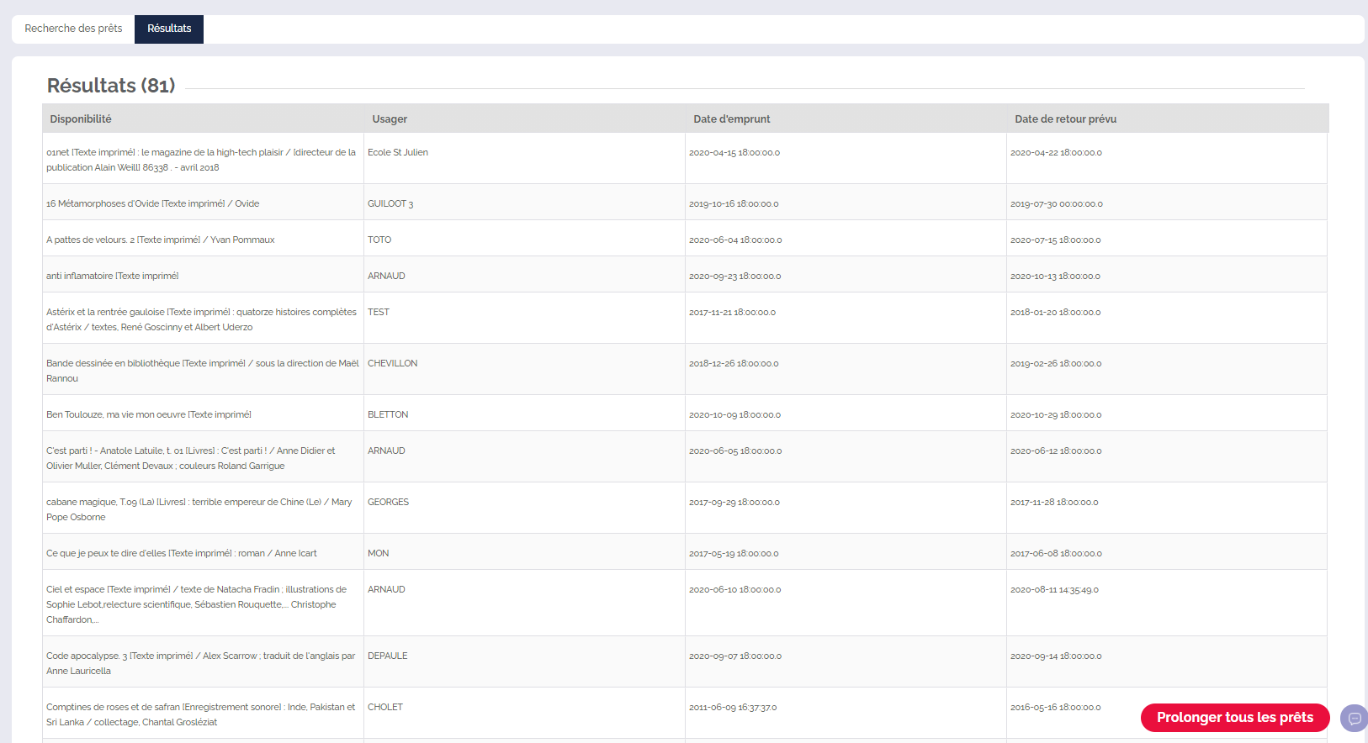The image size is (1368, 743).
Task: Click the Disponibilité column header
Action: (81, 119)
